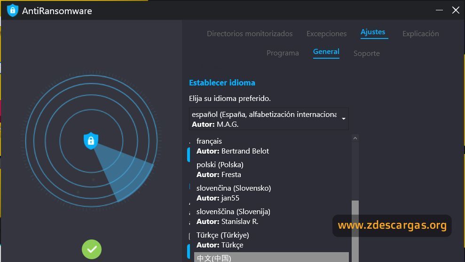This screenshot has width=465, height=262.
Task: Switch to the Programa sub-tab
Action: coord(283,53)
